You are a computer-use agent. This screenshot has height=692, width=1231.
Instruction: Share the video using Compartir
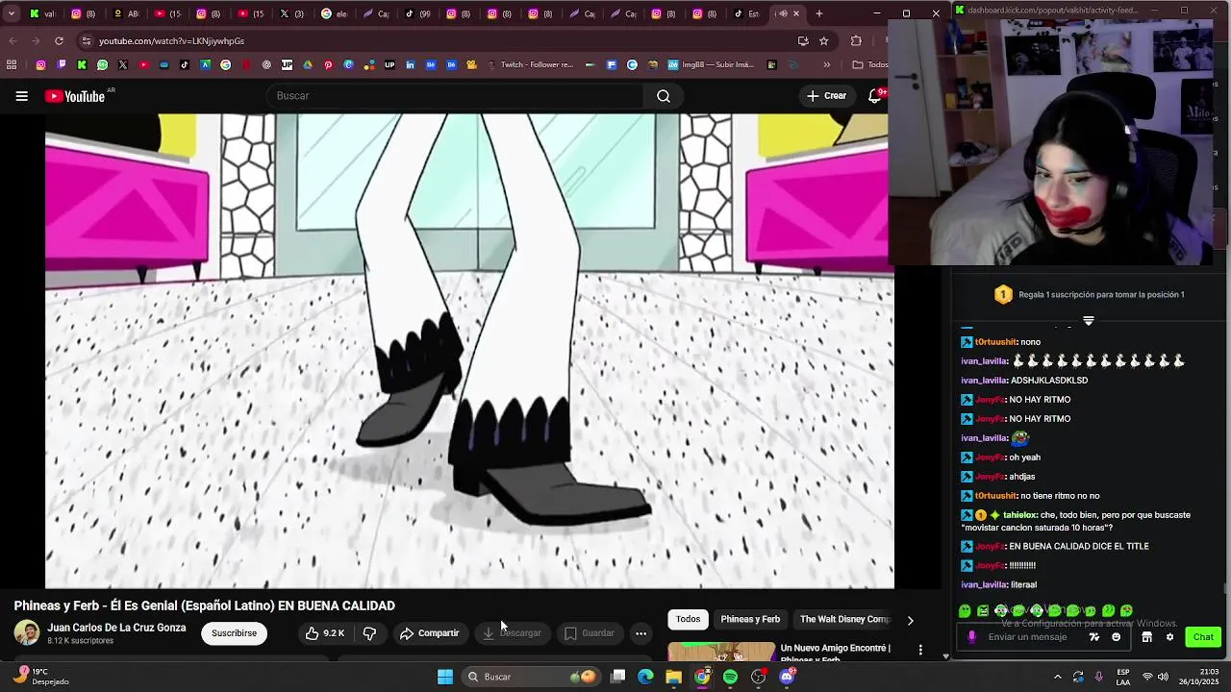pyautogui.click(x=430, y=633)
